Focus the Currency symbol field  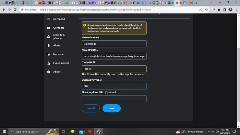114,86
